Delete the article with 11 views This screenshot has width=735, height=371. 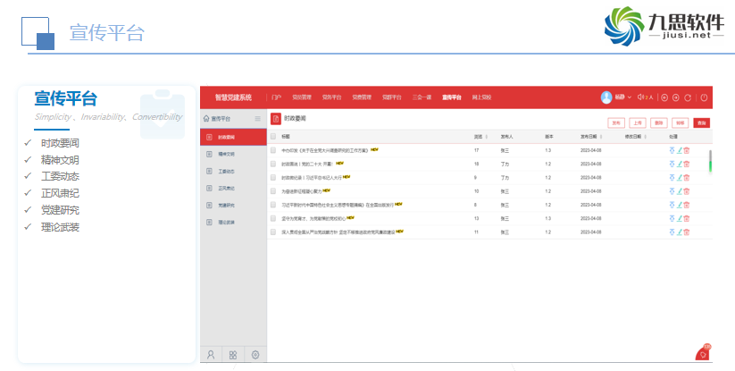click(x=687, y=232)
